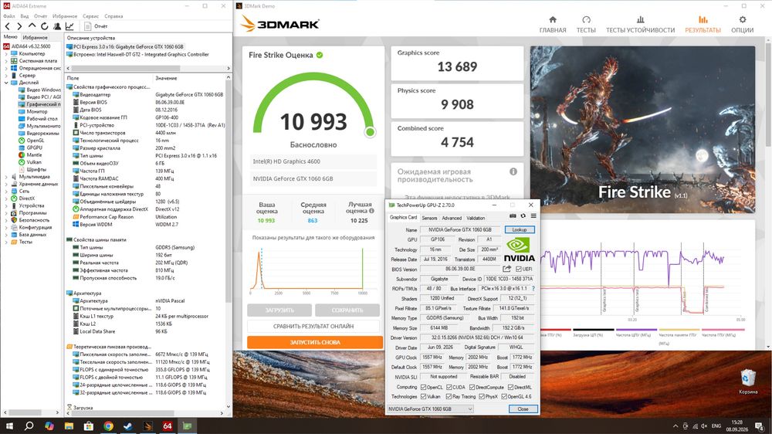Click horizontal scrollbar under Описание устройства list
Image resolution: width=772 pixels, height=434 pixels.
coord(148,69)
